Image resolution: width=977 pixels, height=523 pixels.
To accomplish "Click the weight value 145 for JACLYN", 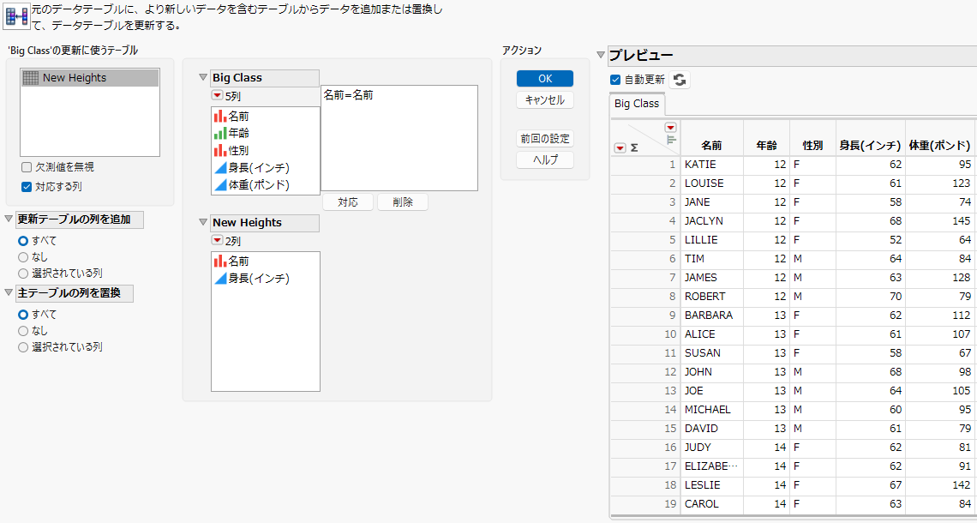I will coord(939,221).
